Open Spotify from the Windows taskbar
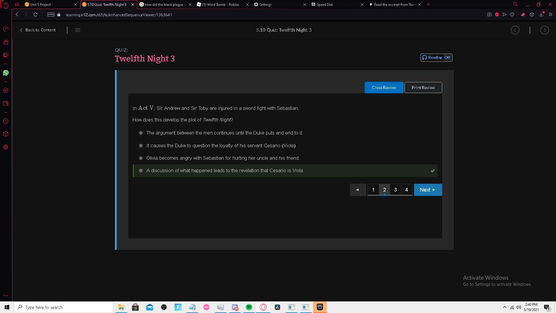 [249, 307]
